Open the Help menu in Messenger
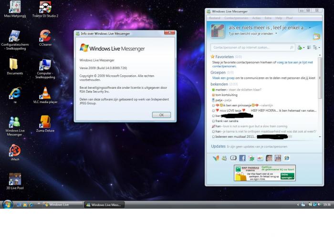334x247 pixels. (279, 18)
